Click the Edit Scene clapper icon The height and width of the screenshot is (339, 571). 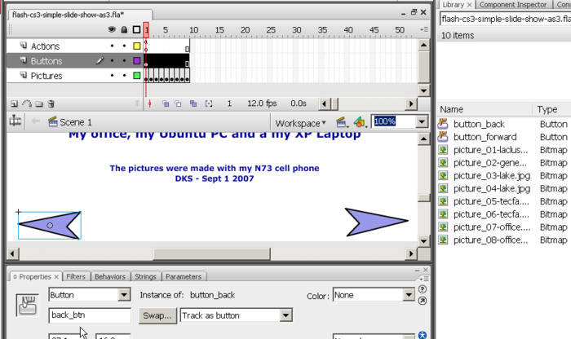[x=342, y=121]
